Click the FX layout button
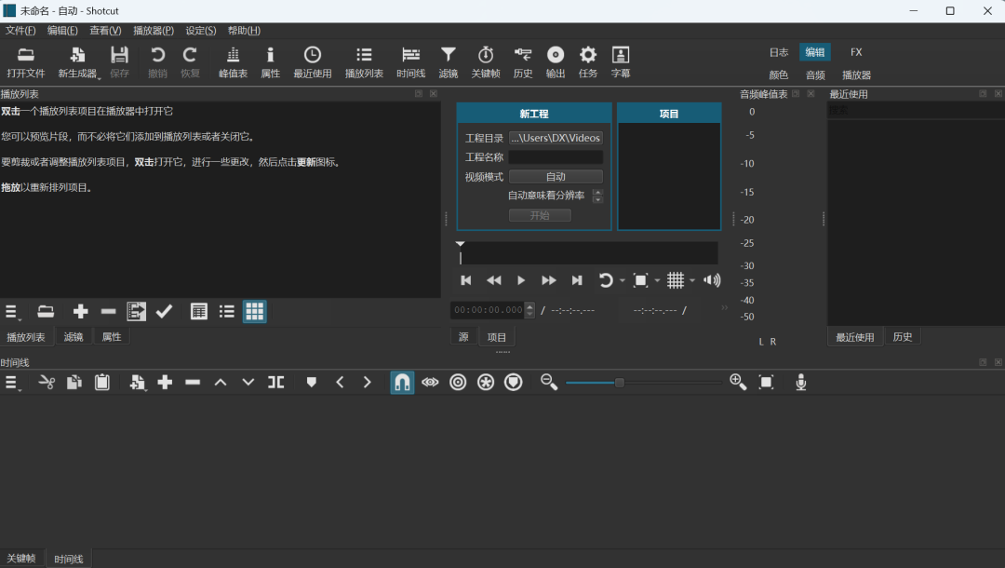1005x568 pixels. [x=856, y=52]
